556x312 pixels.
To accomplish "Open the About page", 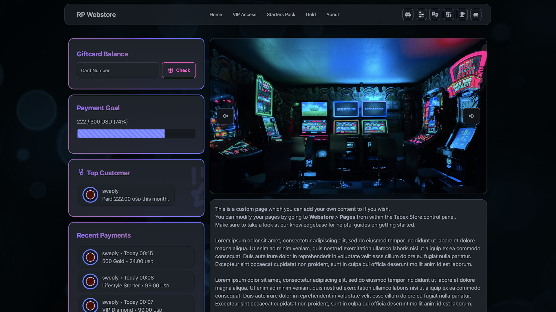I will 332,14.
